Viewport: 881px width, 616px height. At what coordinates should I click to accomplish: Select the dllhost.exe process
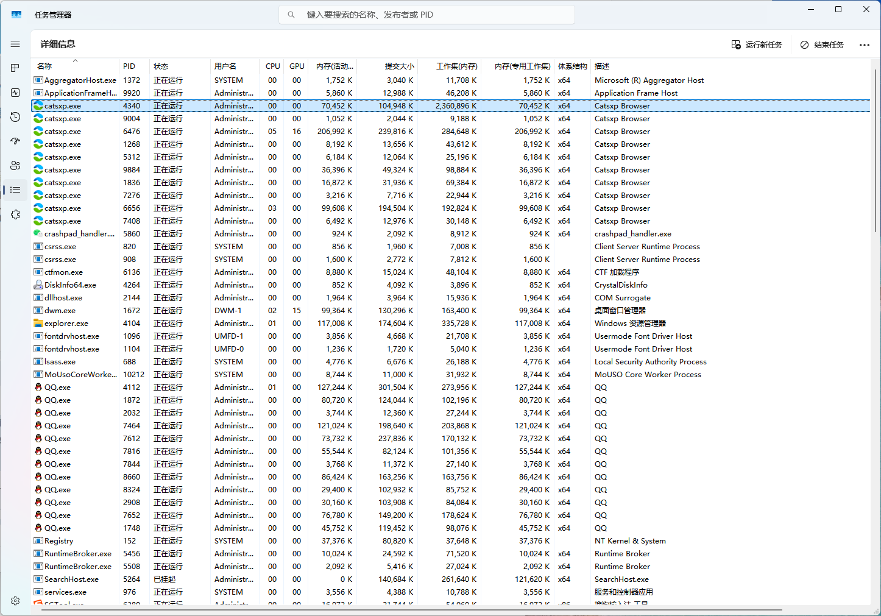click(451, 297)
